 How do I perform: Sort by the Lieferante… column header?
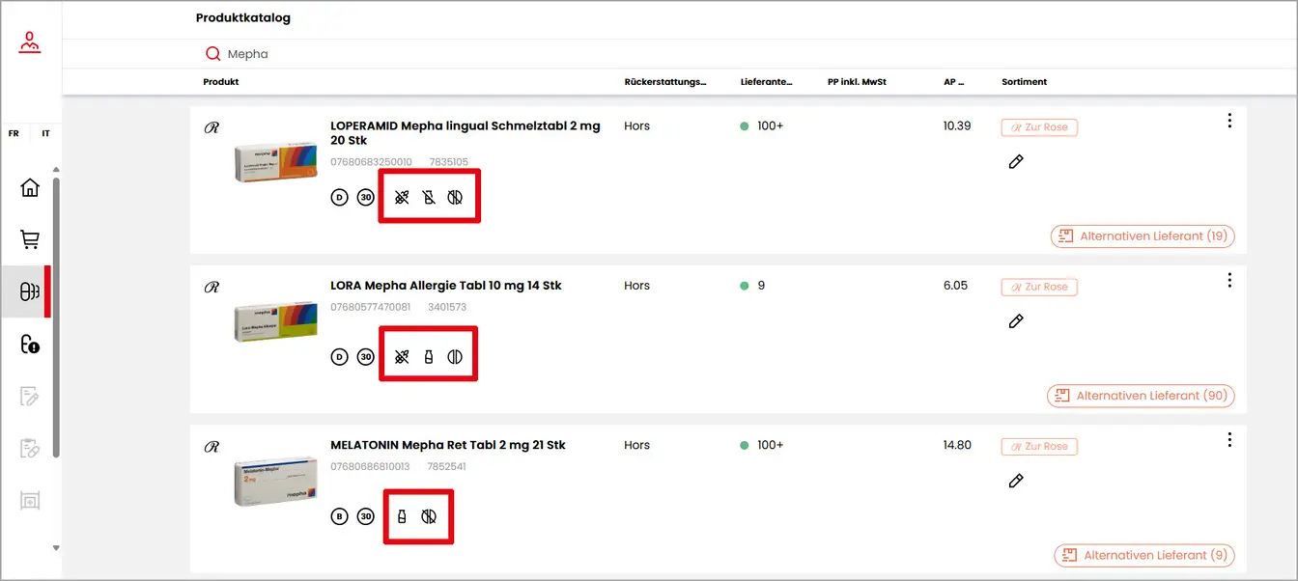767,82
